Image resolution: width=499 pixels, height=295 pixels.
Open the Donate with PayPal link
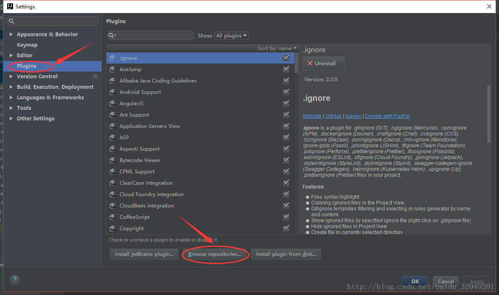(387, 116)
